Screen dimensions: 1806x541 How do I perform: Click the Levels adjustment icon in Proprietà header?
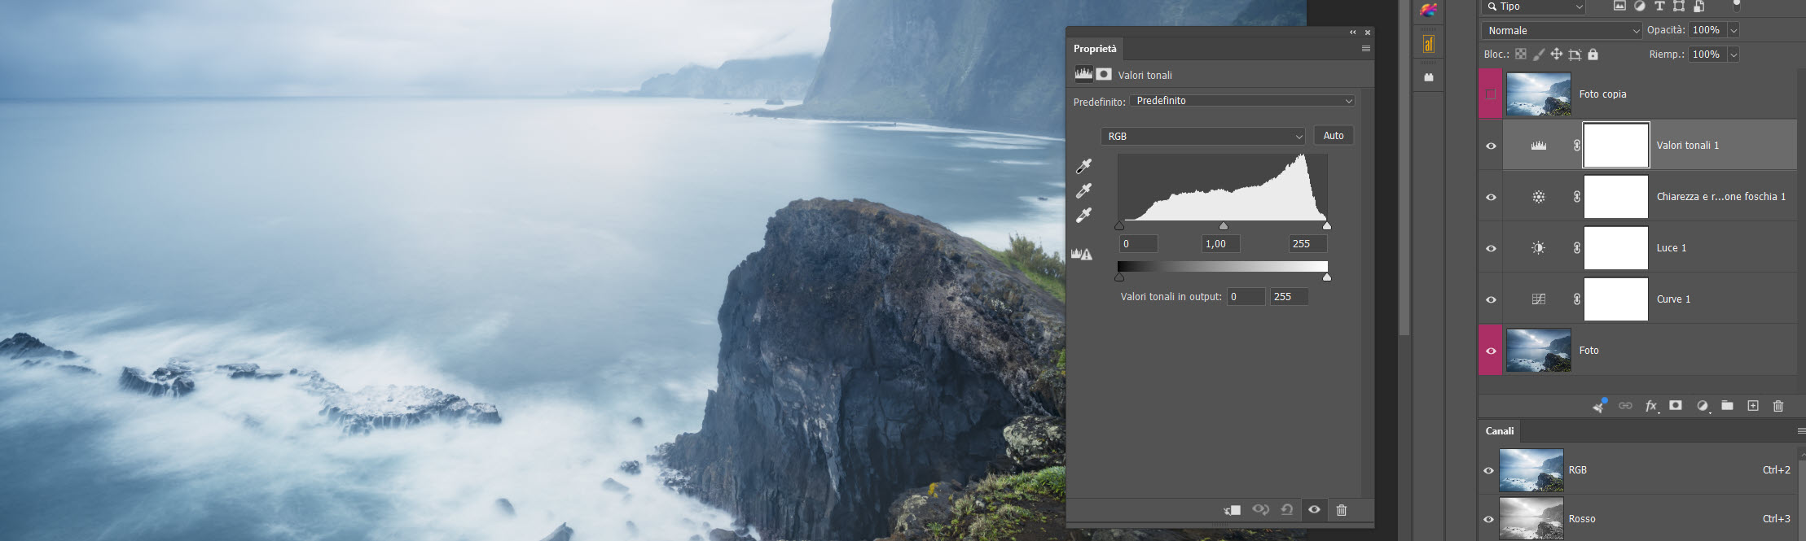(x=1083, y=74)
